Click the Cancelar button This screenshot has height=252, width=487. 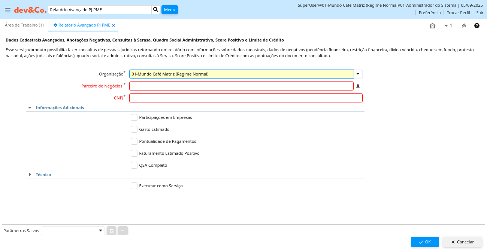pyautogui.click(x=462, y=242)
